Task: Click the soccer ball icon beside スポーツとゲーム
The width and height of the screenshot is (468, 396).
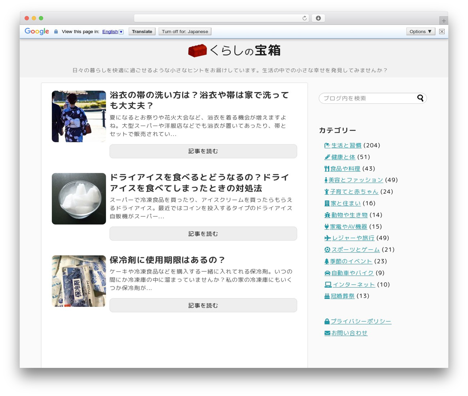Action: pyautogui.click(x=327, y=250)
